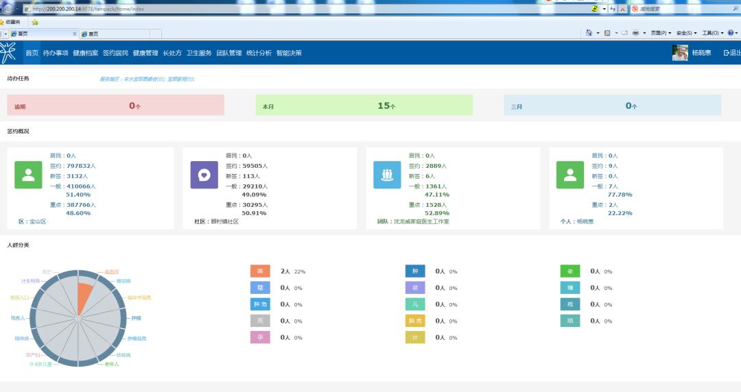Click the green district resident icon
The height and width of the screenshot is (392, 741).
click(28, 175)
